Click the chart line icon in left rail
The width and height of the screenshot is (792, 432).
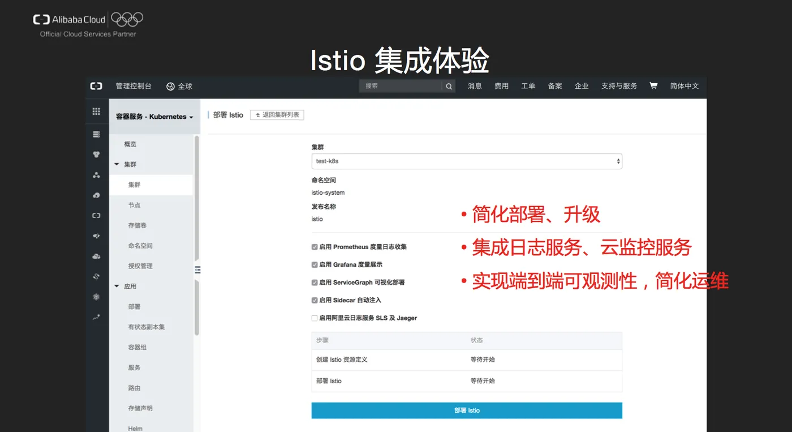click(x=96, y=317)
